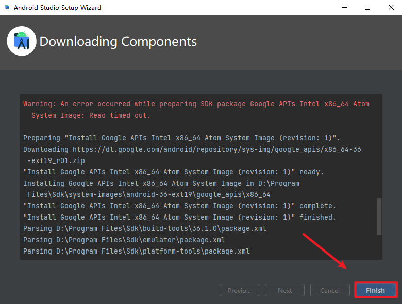Screen dimensions: 402x304
Task: Click the small title bar app icon
Action: (x=7, y=8)
